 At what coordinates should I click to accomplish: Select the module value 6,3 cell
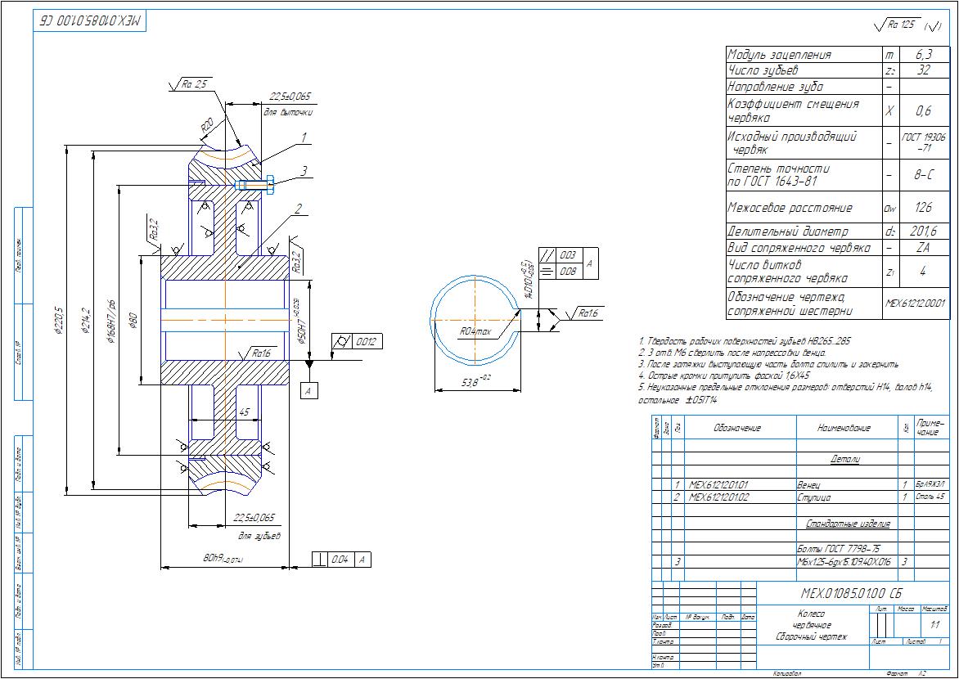924,54
